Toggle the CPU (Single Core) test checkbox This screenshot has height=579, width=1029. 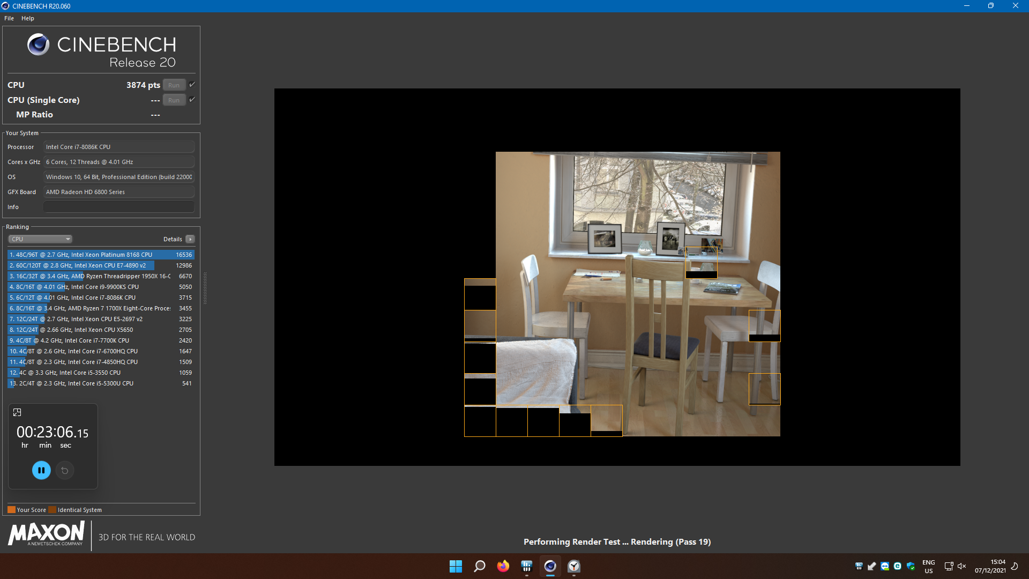pos(192,100)
